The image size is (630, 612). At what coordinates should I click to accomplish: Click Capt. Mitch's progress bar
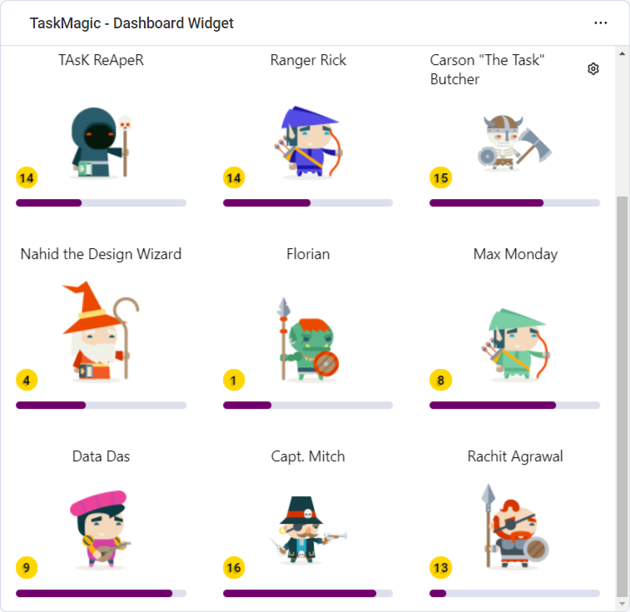click(x=308, y=593)
